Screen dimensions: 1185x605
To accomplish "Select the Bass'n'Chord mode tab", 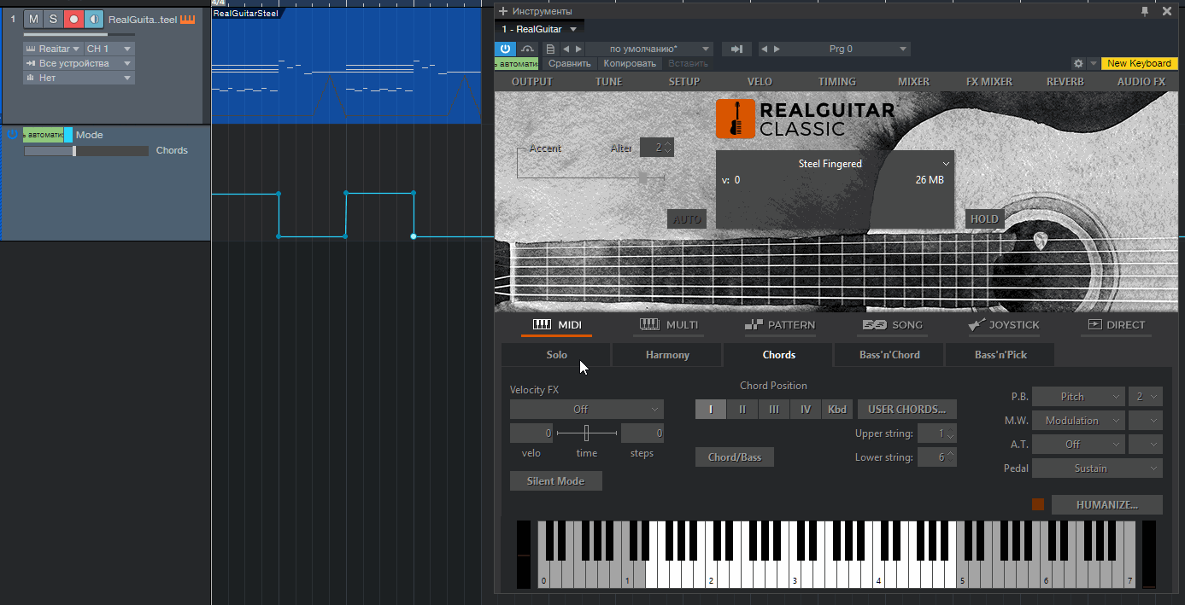I will [x=889, y=355].
